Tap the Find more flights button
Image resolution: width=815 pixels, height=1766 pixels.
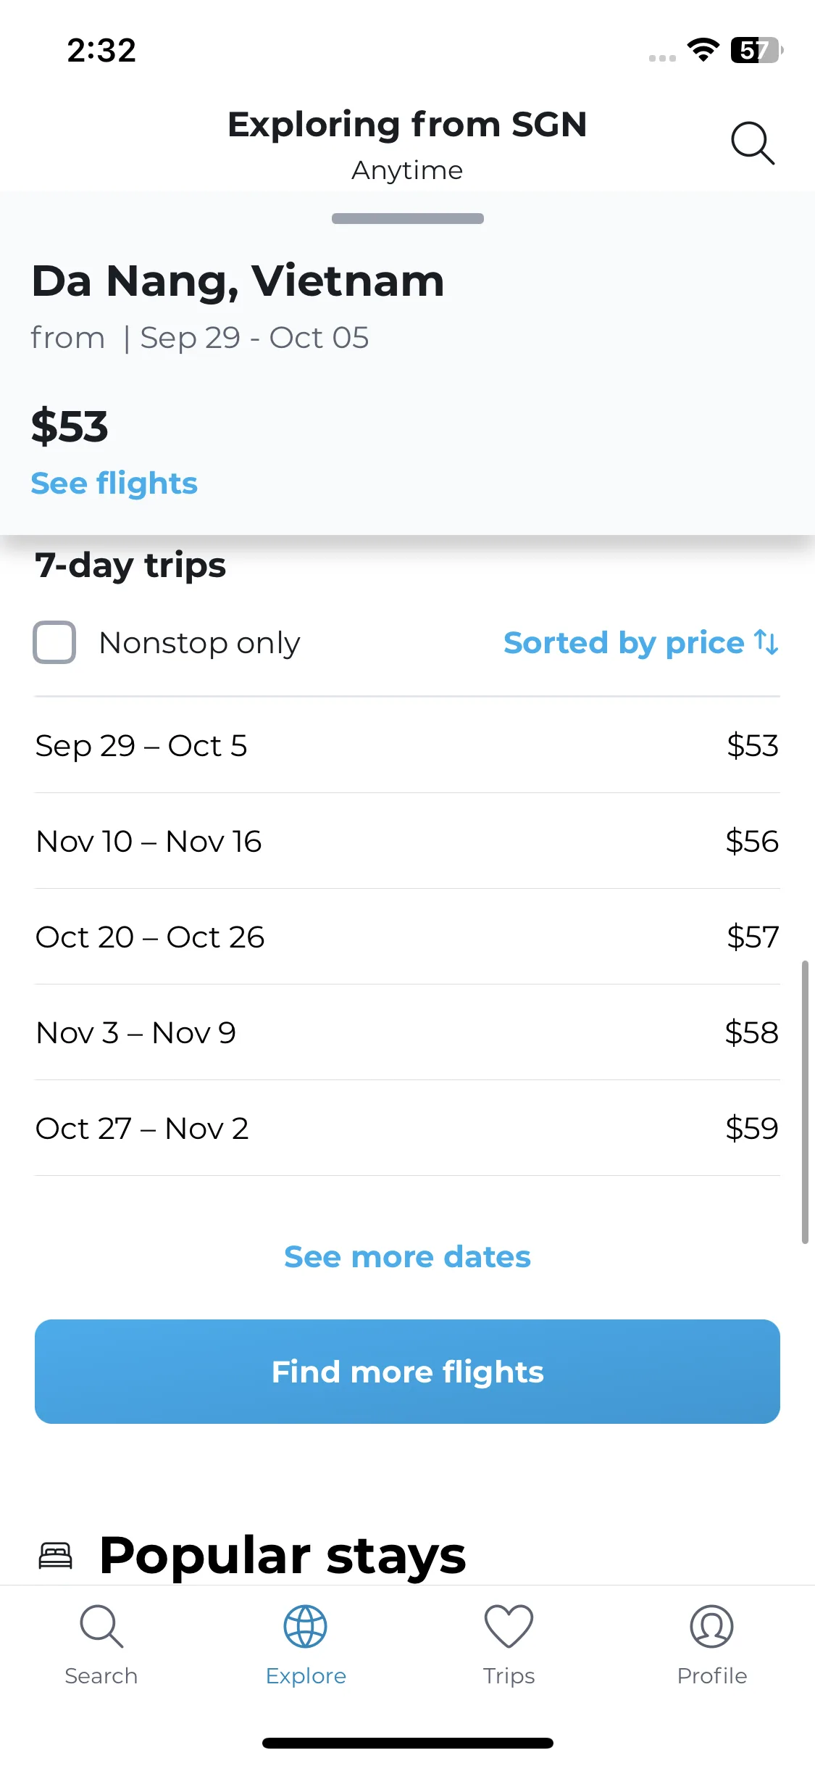(x=407, y=1372)
